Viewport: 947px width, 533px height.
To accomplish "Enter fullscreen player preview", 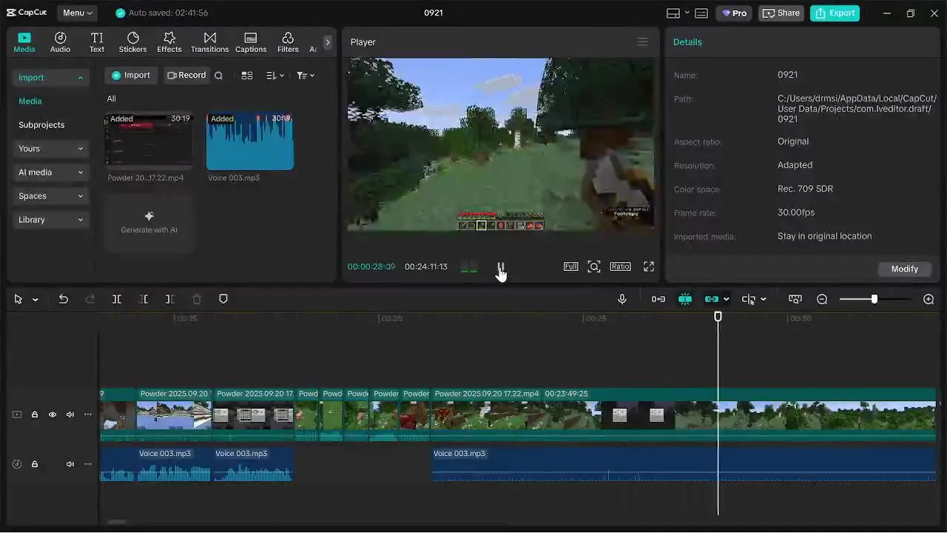I will [649, 266].
